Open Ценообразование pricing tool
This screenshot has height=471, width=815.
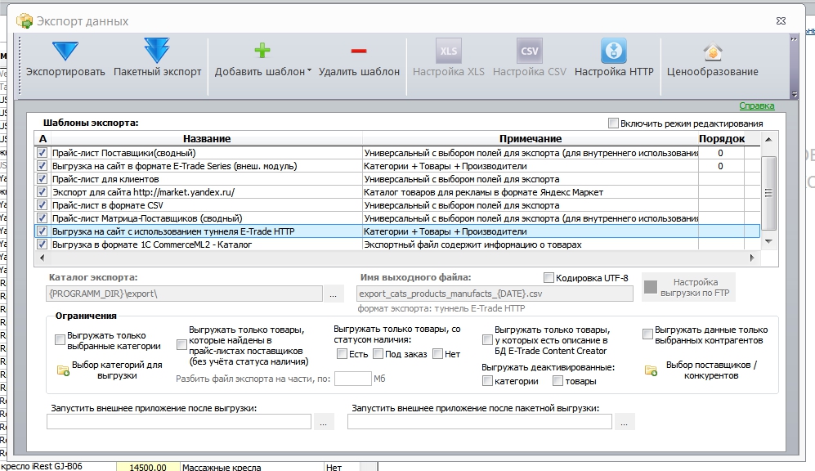pyautogui.click(x=713, y=58)
